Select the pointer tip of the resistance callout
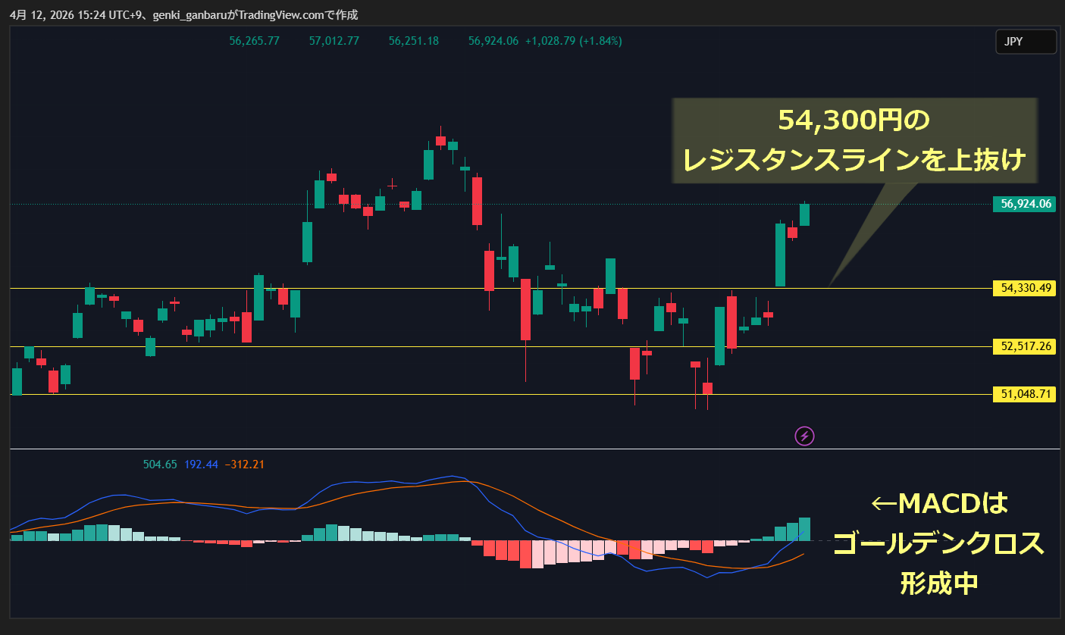 [x=829, y=286]
